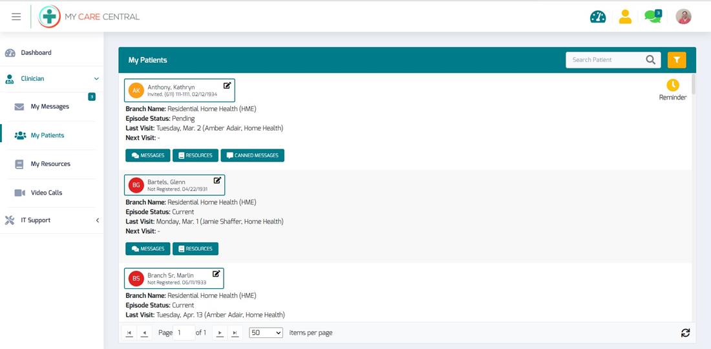711x349 pixels.
Task: Open My Resources in sidebar
Action: tap(52, 164)
